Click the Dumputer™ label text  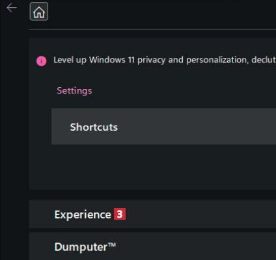[x=85, y=247]
